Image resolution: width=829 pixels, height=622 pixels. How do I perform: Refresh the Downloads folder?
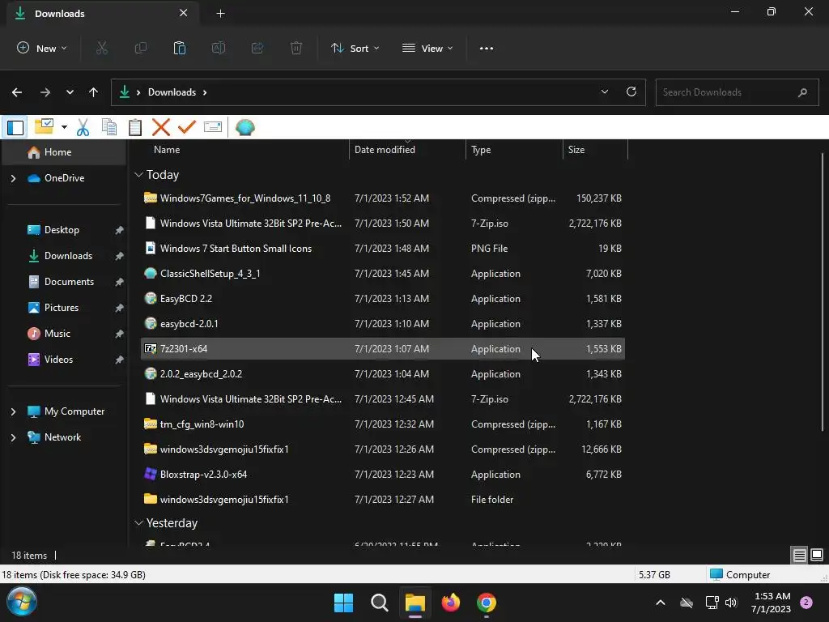631,92
